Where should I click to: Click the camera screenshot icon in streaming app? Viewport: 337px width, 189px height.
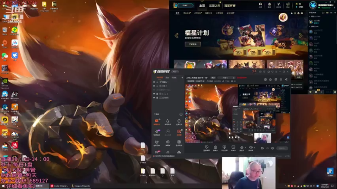click(265, 79)
